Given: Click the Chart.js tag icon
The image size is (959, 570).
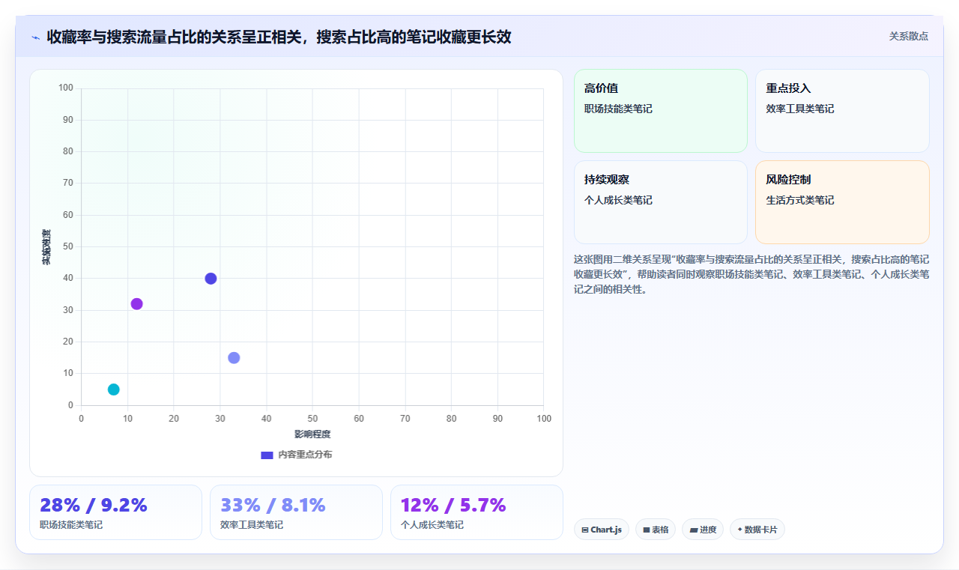Looking at the screenshot, I should pos(585,530).
